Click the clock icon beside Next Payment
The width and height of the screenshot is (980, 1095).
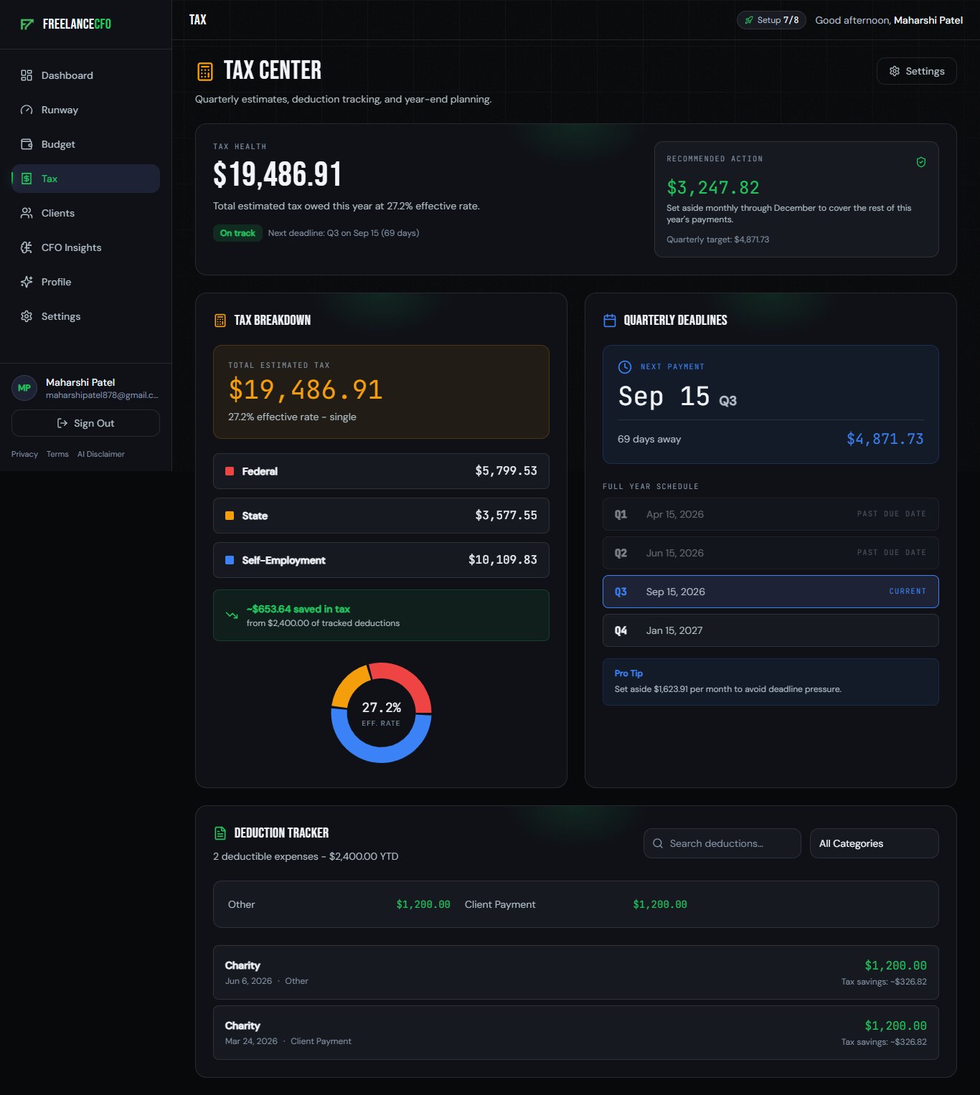click(625, 366)
